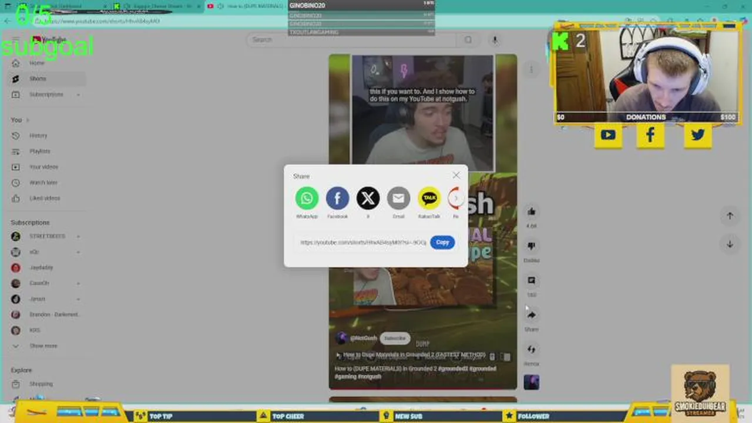Share the short via WhatsApp
The image size is (752, 423).
pyautogui.click(x=307, y=198)
